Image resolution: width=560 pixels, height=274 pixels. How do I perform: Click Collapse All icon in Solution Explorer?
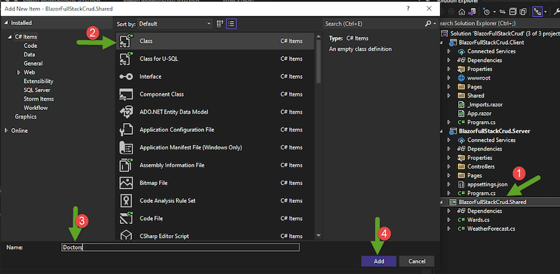point(513,12)
